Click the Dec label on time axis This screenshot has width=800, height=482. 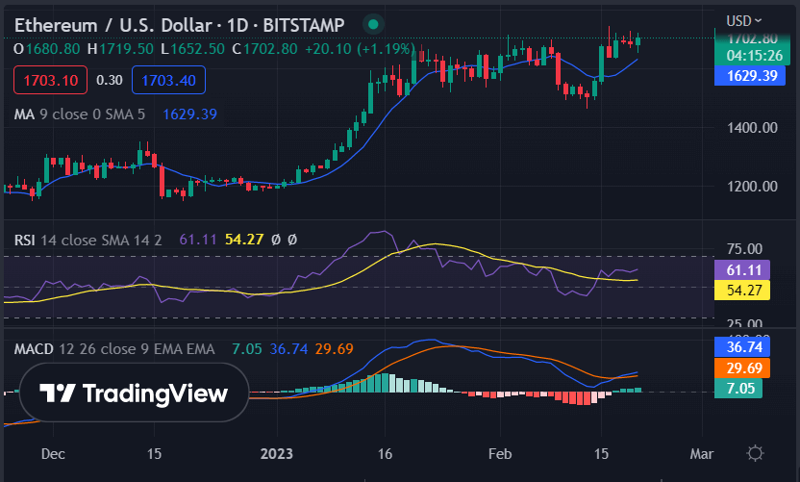(54, 453)
